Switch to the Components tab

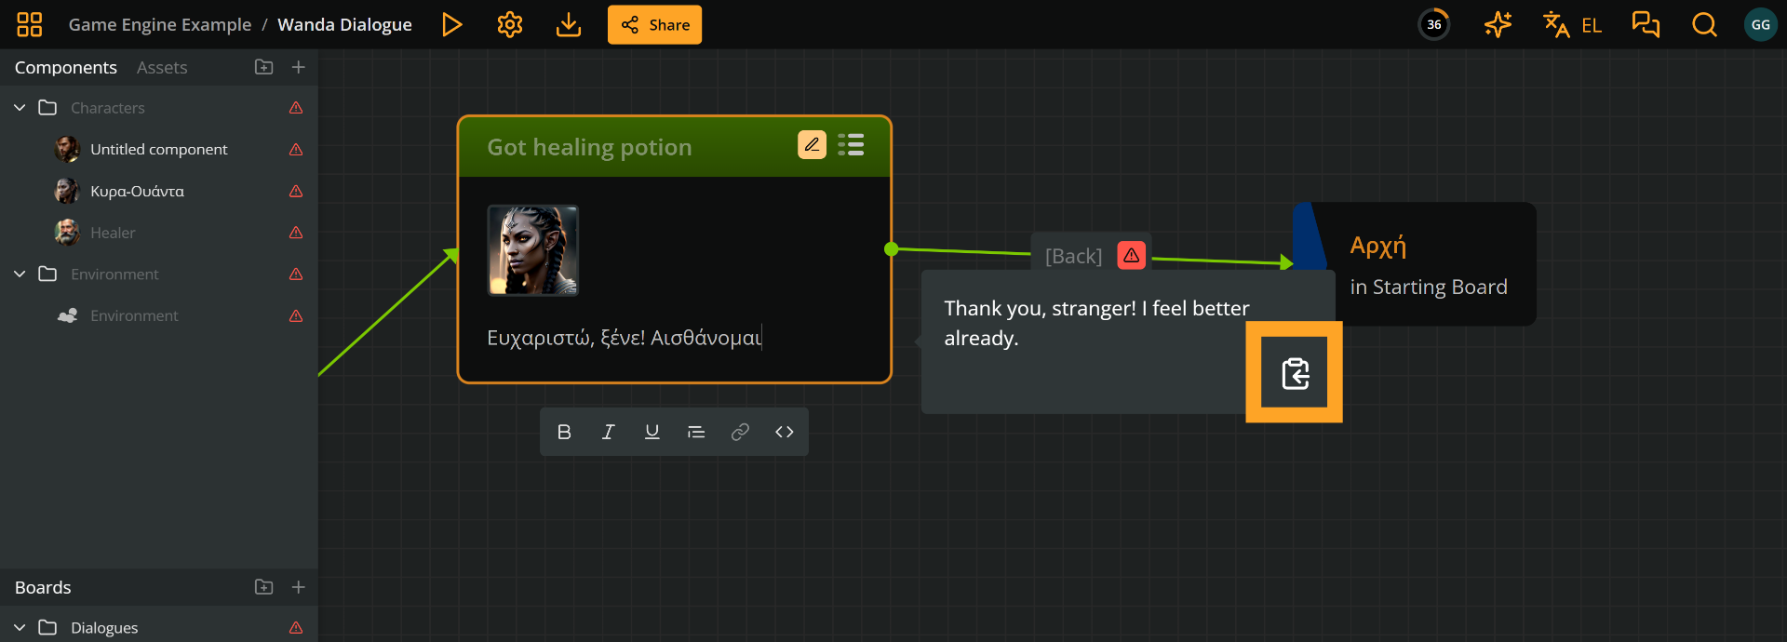point(66,67)
